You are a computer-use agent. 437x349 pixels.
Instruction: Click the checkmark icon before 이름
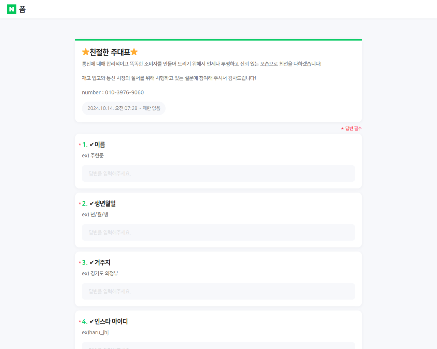click(91, 145)
